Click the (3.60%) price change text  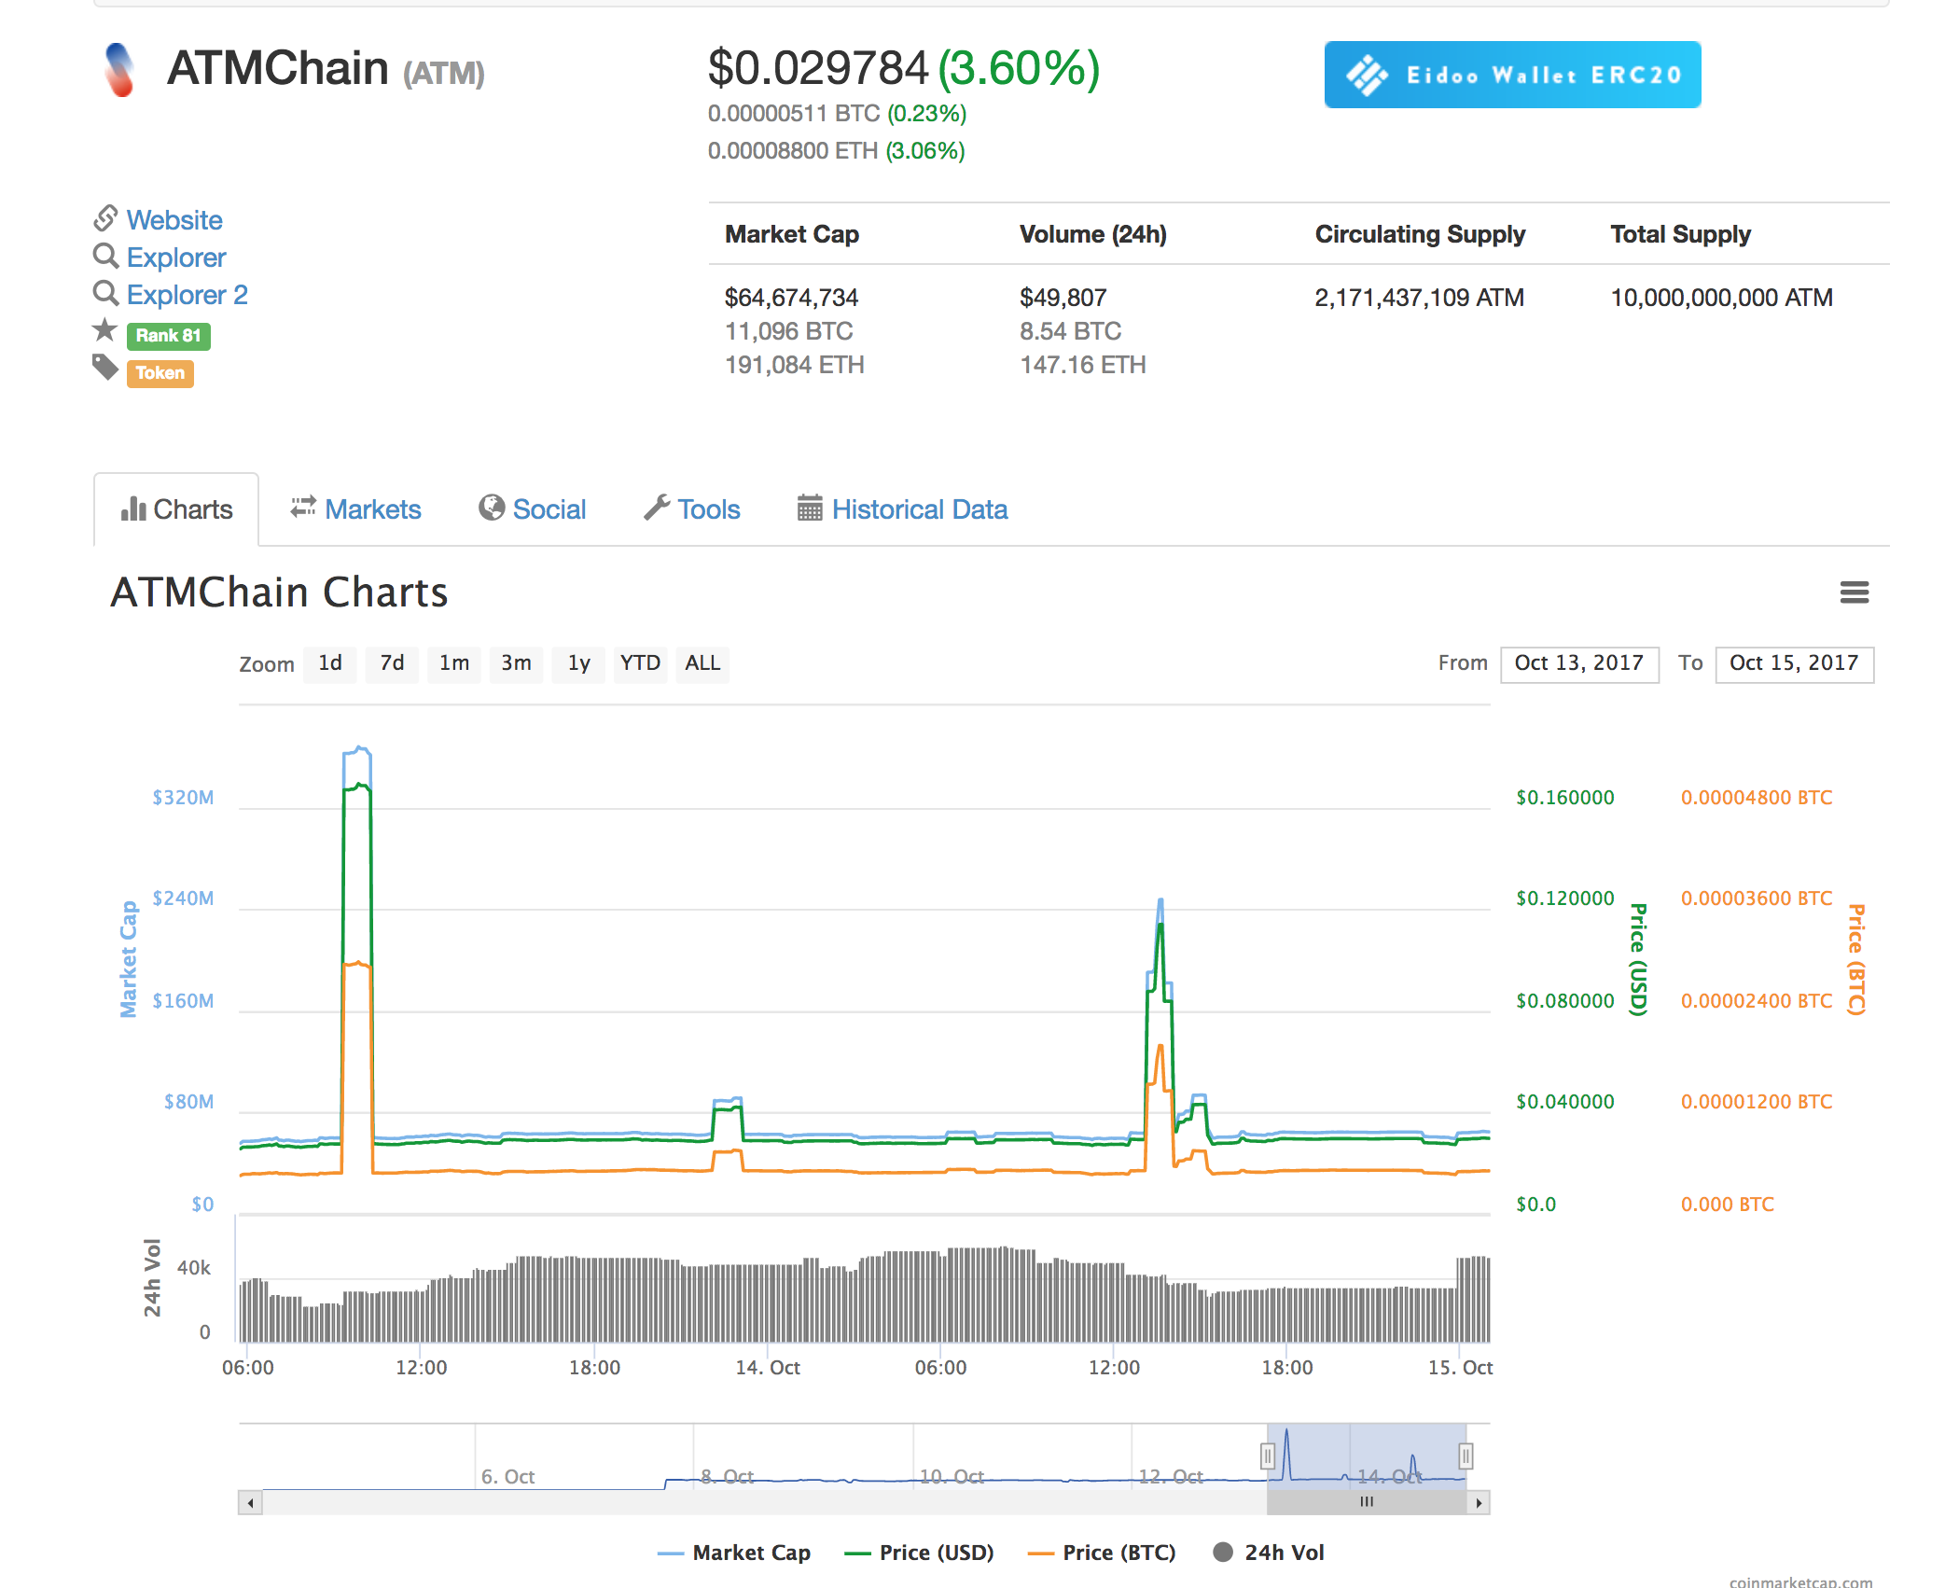point(1019,68)
